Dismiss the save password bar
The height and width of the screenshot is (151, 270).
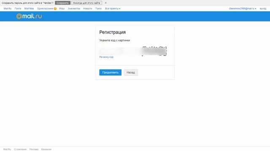click(x=106, y=3)
